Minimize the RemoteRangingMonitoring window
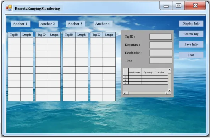This screenshot has width=210, height=139. (166, 6)
